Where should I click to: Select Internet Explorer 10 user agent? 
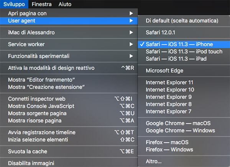184,90
